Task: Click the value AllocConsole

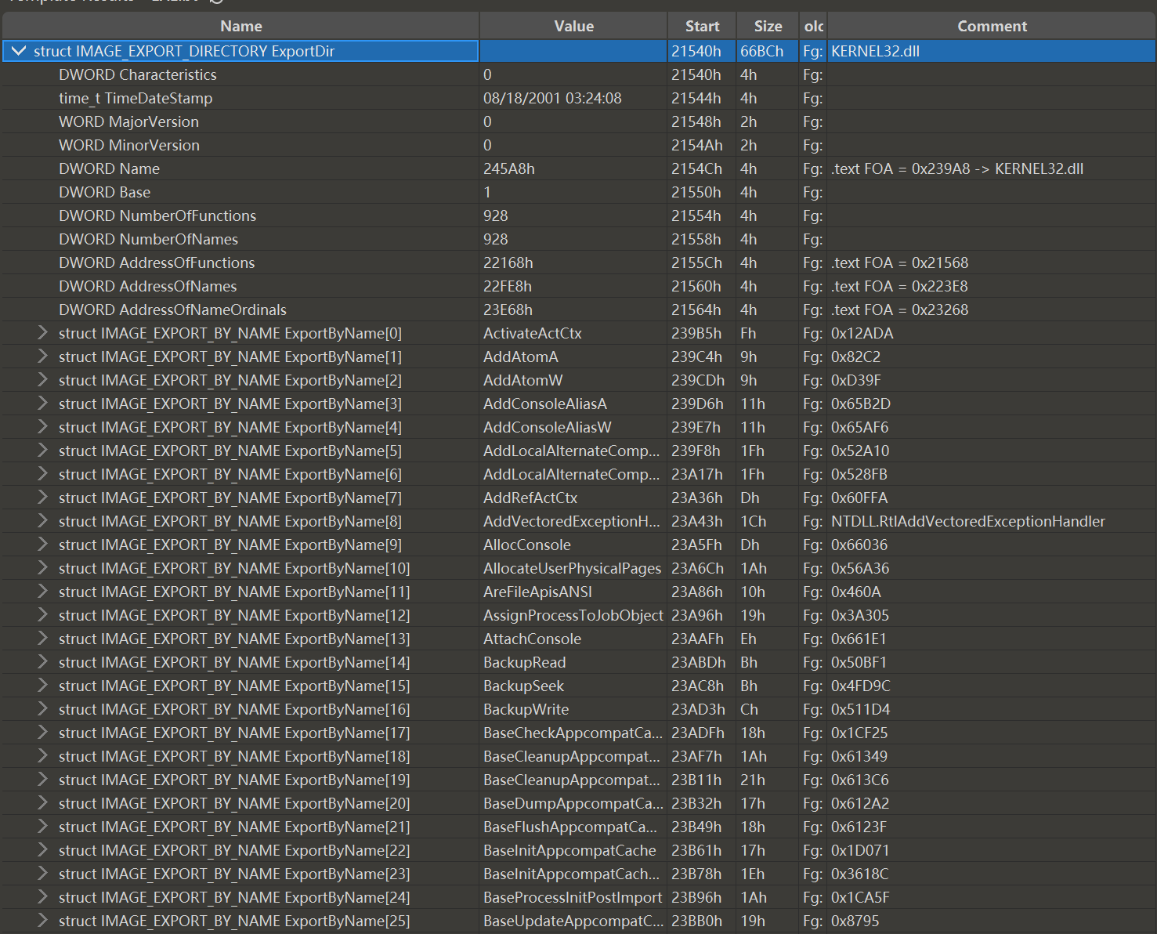Action: [x=527, y=545]
